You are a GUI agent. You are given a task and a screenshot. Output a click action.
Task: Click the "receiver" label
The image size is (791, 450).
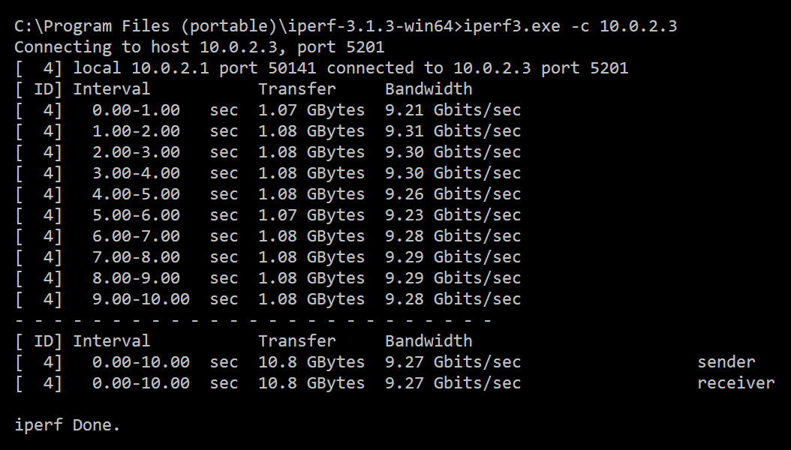[x=735, y=383]
